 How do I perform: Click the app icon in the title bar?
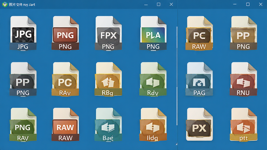tap(5, 5)
